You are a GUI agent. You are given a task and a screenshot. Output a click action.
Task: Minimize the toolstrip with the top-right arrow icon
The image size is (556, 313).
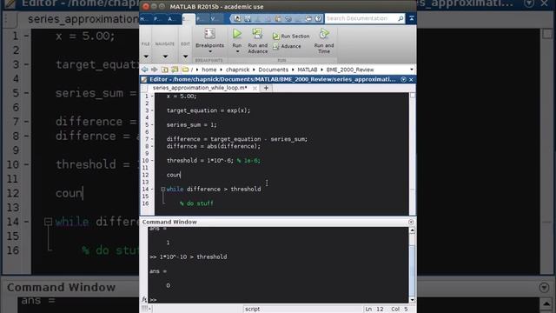(x=411, y=18)
